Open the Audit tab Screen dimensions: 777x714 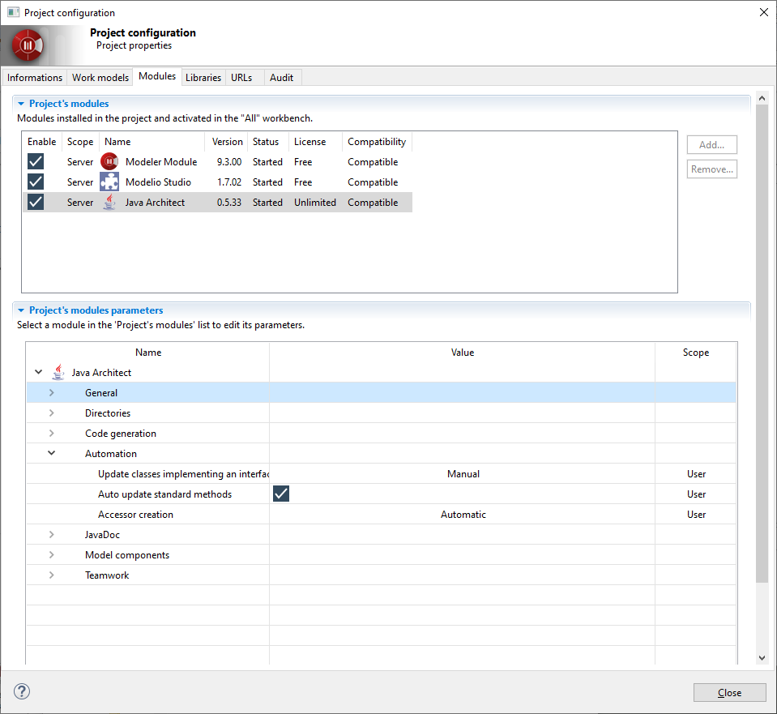click(x=281, y=78)
